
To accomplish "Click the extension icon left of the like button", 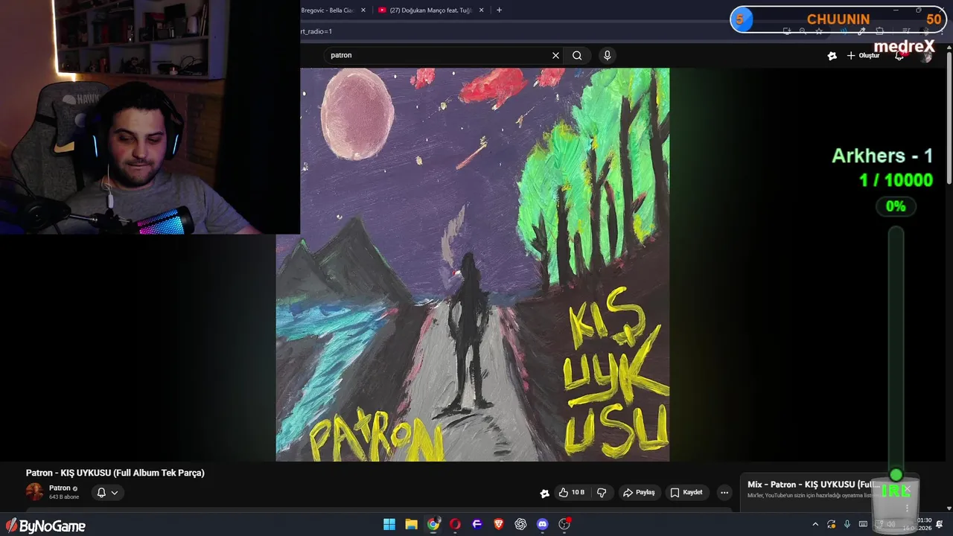I will [544, 493].
